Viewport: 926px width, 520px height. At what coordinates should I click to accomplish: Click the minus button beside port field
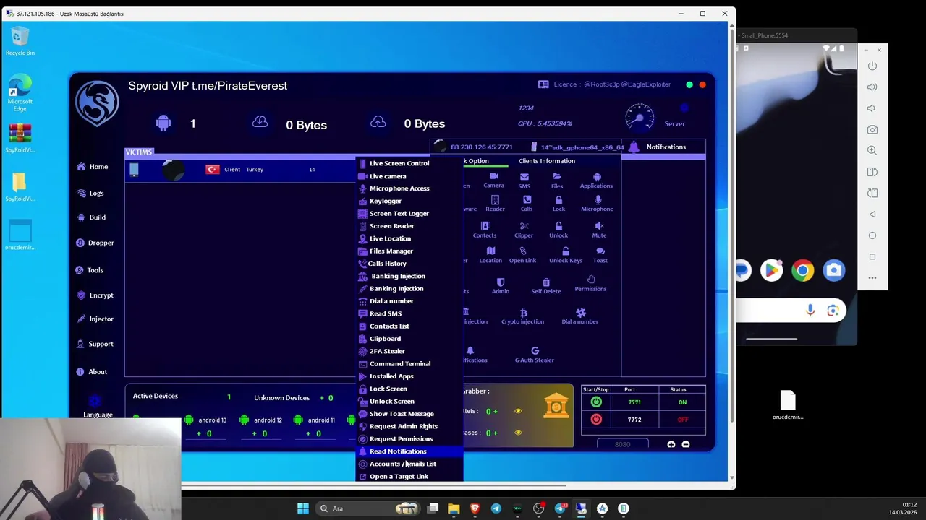[x=686, y=444]
